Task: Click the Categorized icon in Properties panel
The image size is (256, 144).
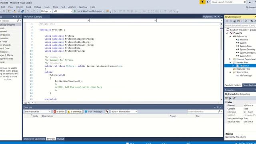Action: [226, 98]
